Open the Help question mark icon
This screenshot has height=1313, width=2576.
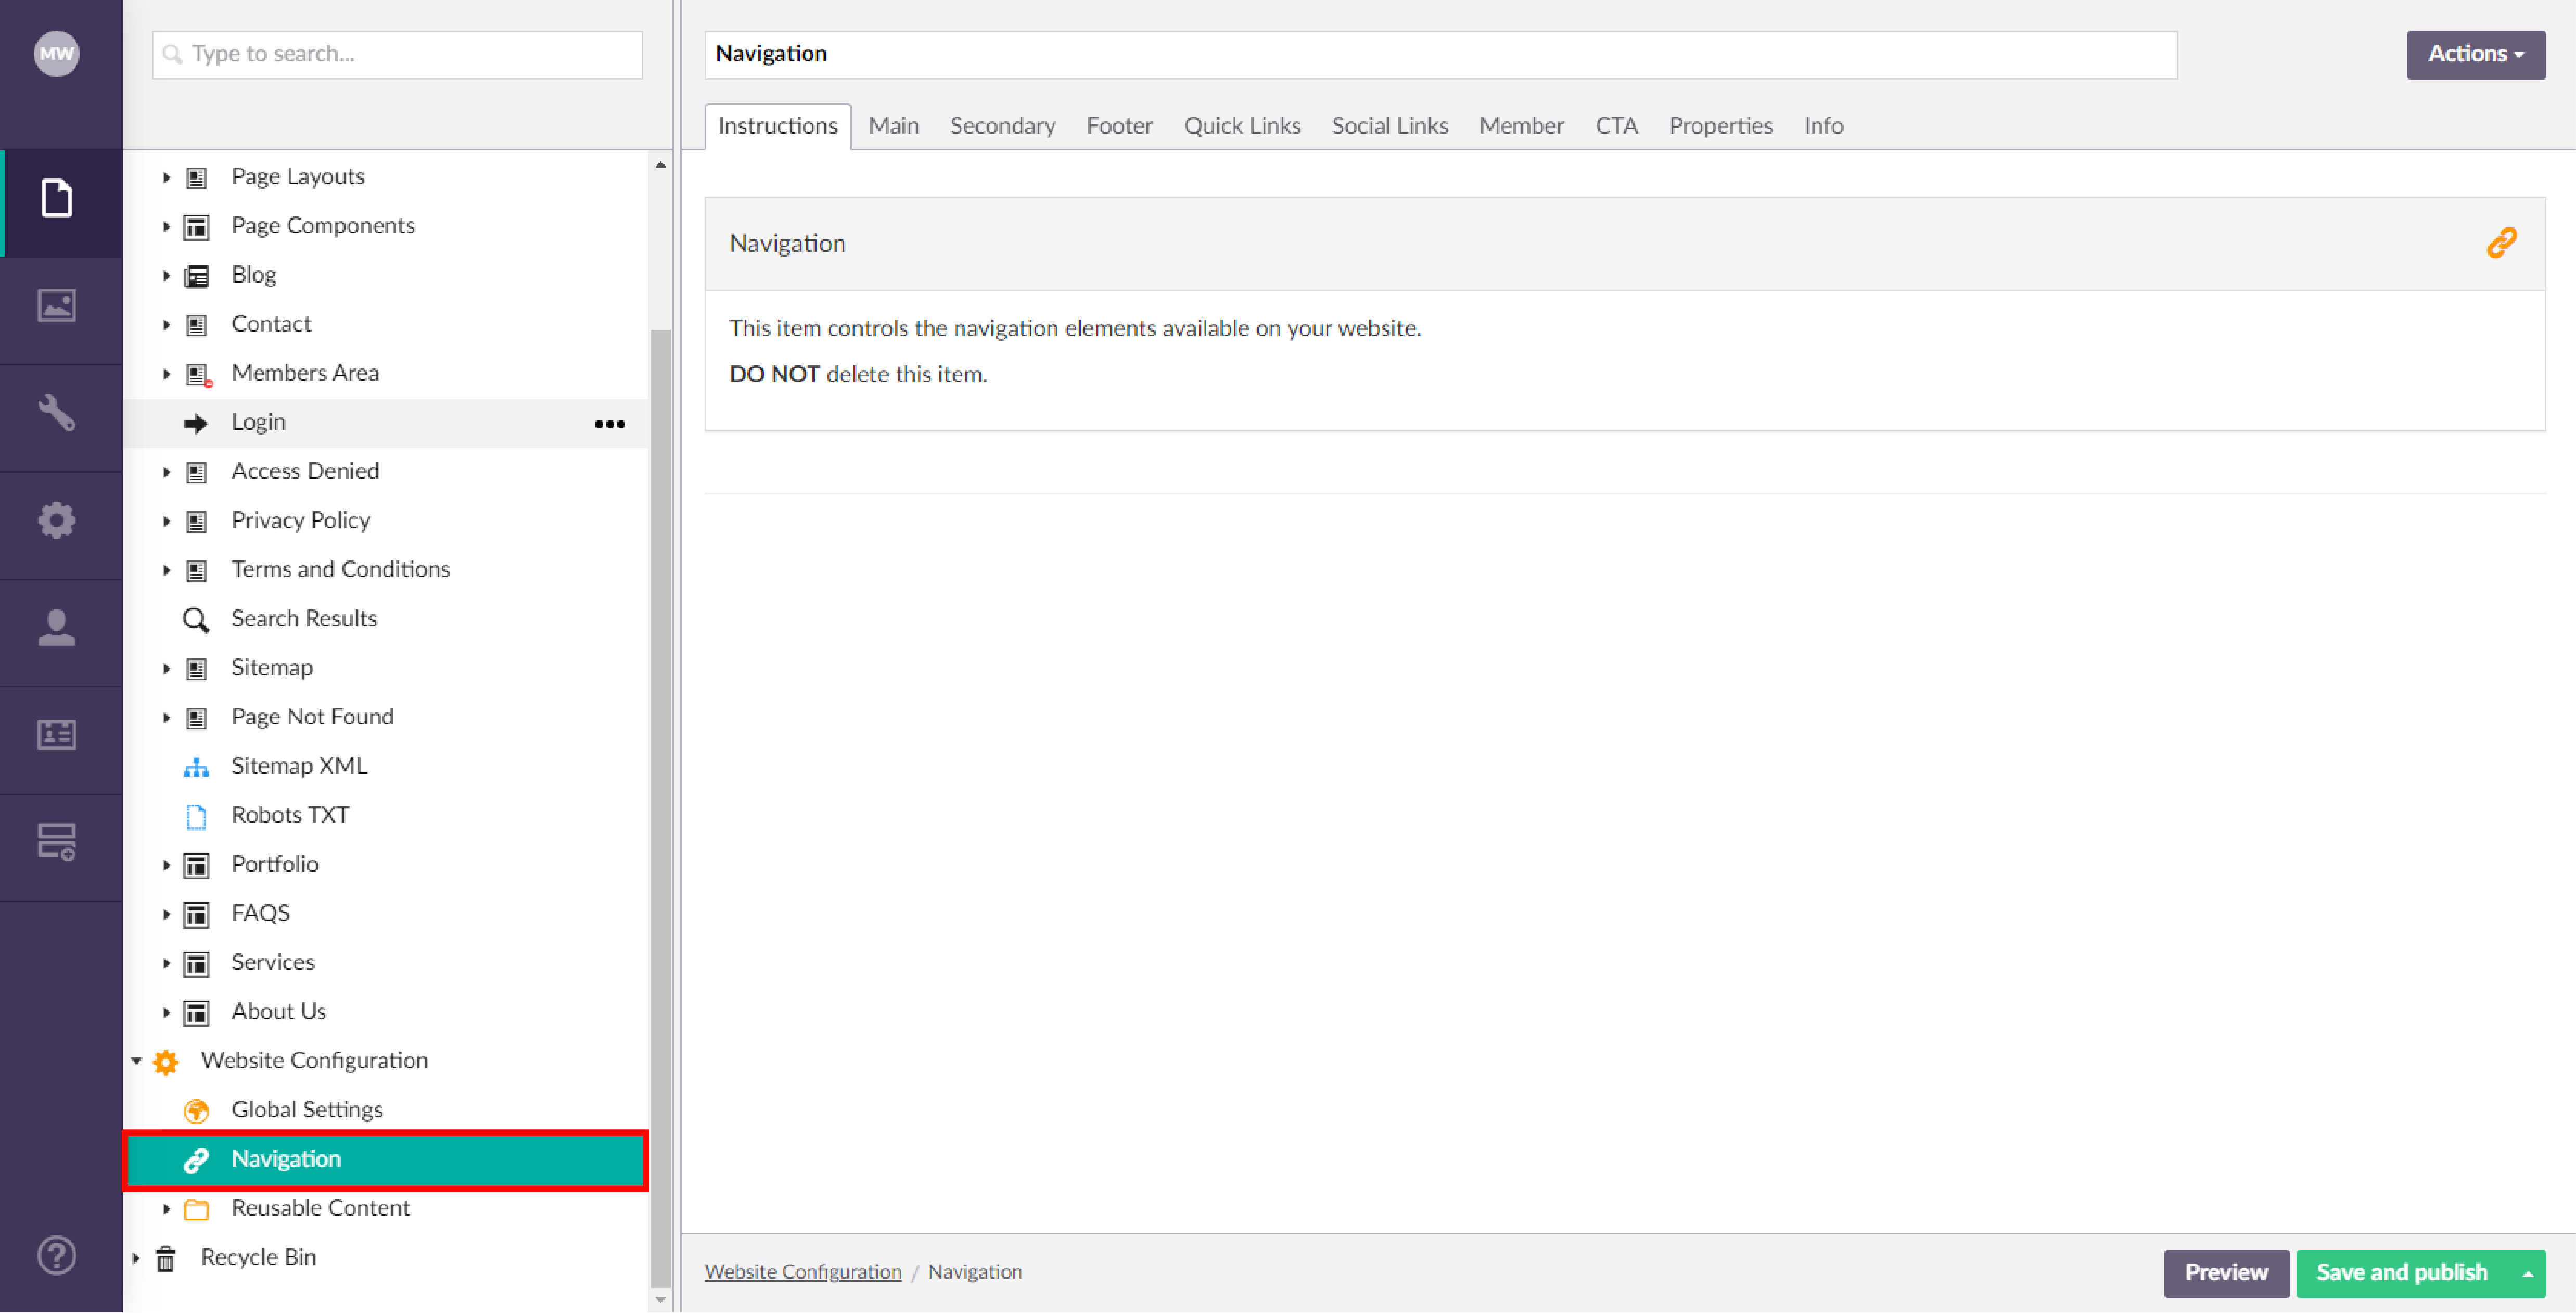(x=57, y=1255)
